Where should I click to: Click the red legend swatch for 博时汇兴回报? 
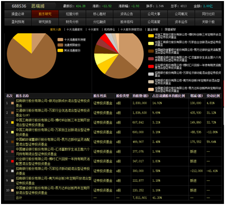[151, 67]
